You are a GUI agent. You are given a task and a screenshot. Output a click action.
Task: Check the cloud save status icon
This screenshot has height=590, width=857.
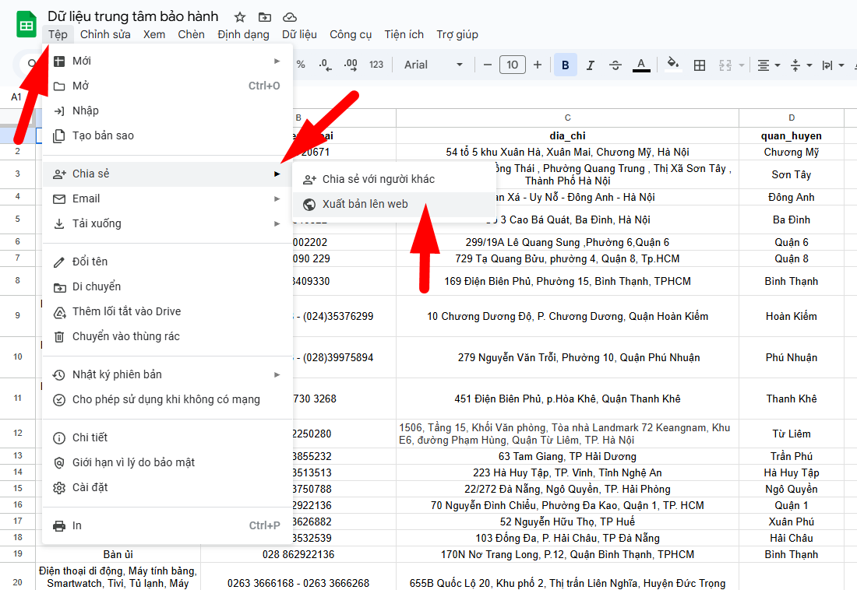290,17
